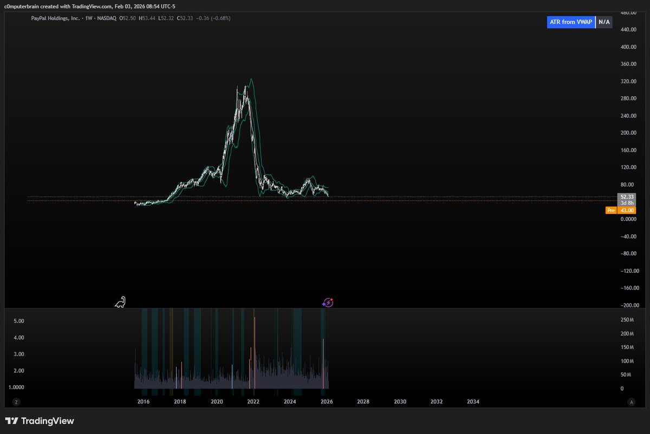This screenshot has width=650, height=434.
Task: Click the 2028 label on the time axis
Action: tap(363, 402)
